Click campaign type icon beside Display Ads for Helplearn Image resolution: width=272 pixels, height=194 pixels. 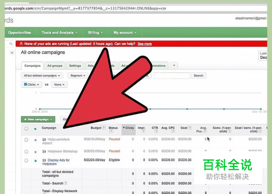[x=44, y=160]
